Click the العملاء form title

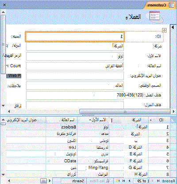[x=133, y=17]
